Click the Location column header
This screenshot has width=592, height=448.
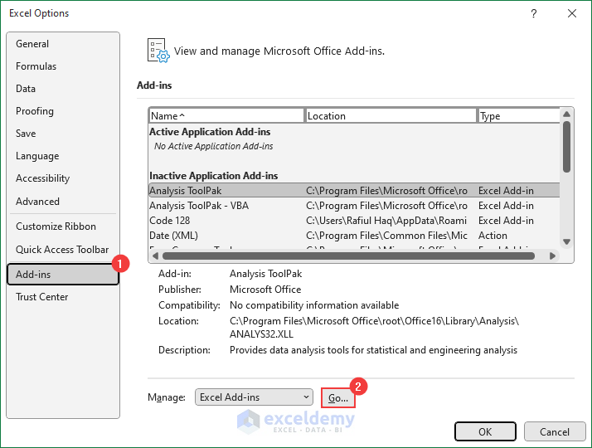pos(391,116)
